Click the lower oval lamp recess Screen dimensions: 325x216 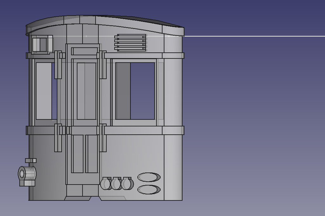pyautogui.click(x=149, y=189)
